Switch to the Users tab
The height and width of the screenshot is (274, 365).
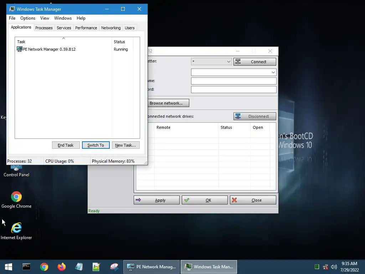click(129, 28)
